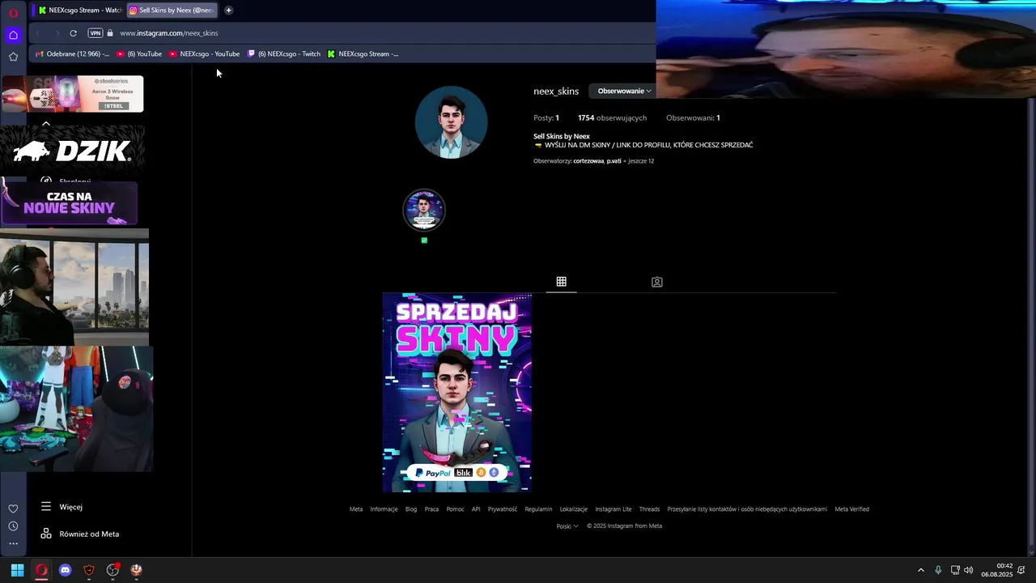The width and height of the screenshot is (1036, 583).
Task: Open NEEXcsgo - Twitch bookmark
Action: (x=284, y=54)
